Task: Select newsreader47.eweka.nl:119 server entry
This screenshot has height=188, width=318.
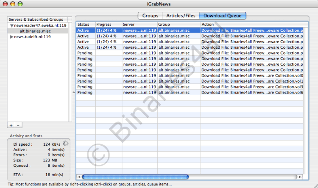Action: (40, 25)
